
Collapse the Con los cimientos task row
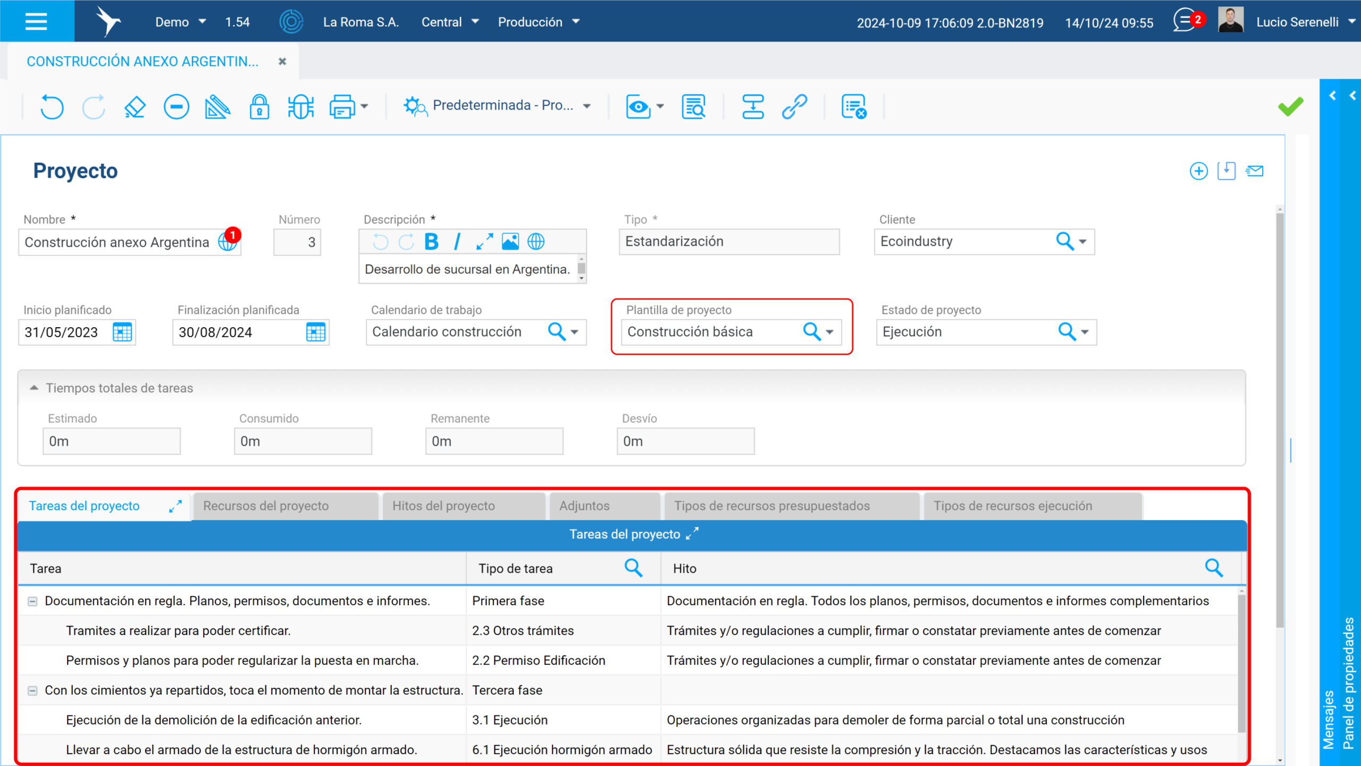coord(32,690)
